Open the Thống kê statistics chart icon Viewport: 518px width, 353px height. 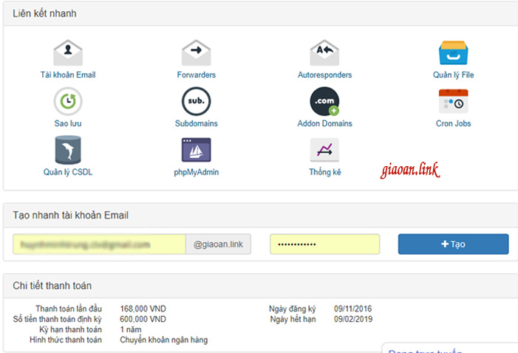tap(324, 150)
